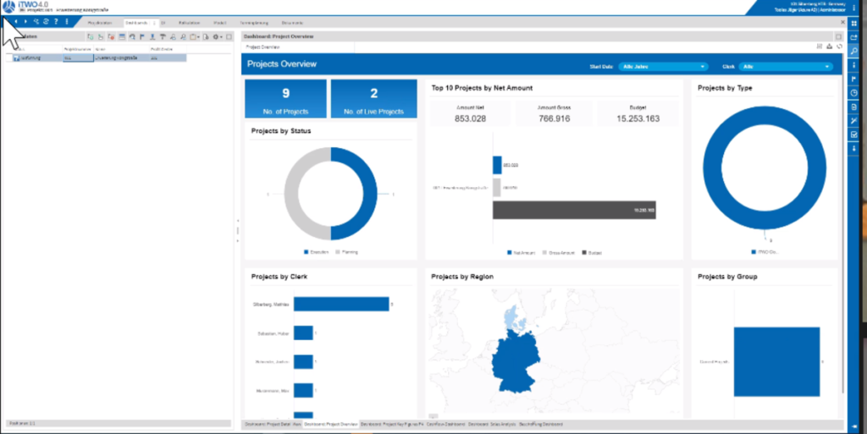Viewport: 867px width, 434px height.
Task: Click the dashboard refresh icon
Action: (839, 47)
